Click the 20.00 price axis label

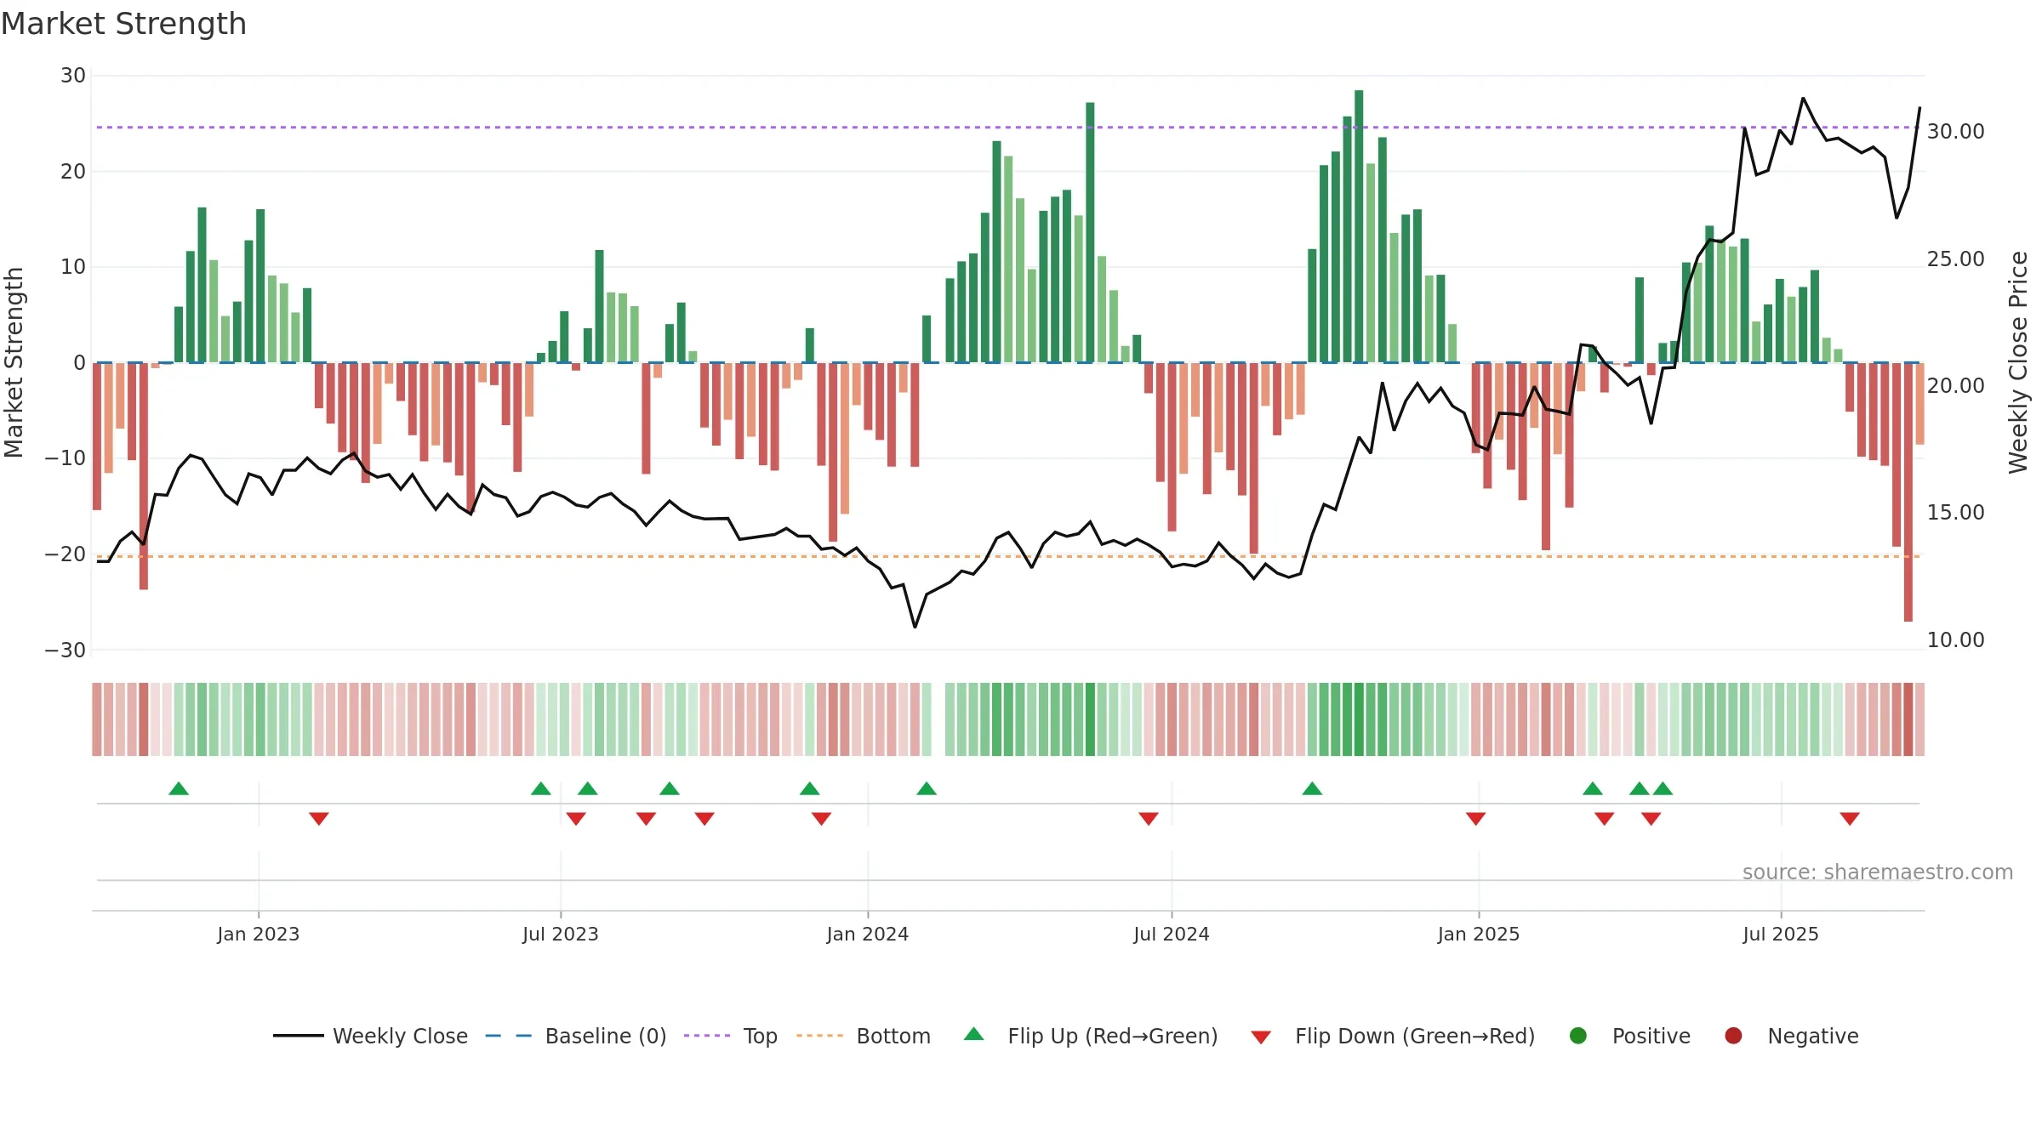coord(1955,385)
